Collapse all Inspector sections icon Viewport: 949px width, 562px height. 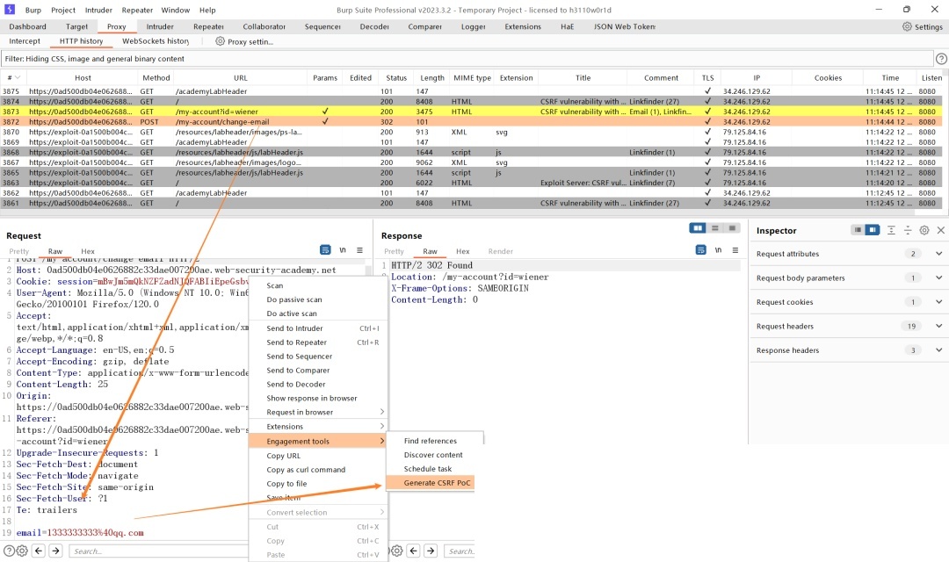point(908,230)
